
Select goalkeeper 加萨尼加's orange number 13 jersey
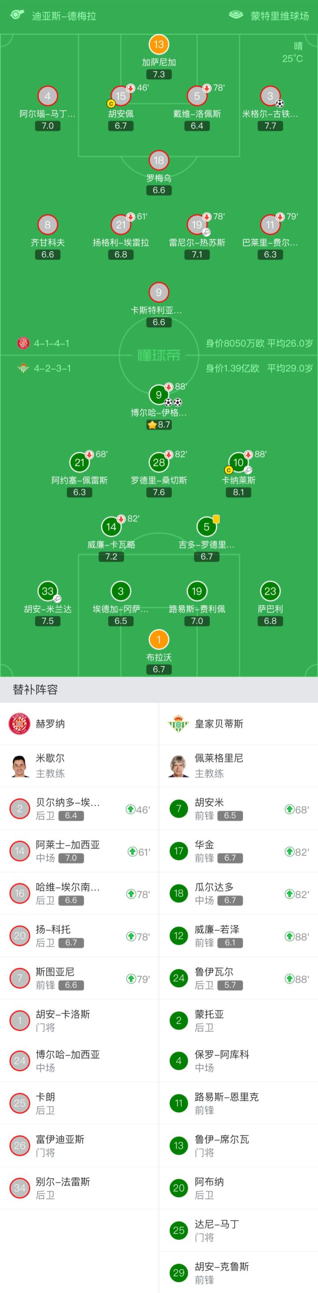coord(159,45)
